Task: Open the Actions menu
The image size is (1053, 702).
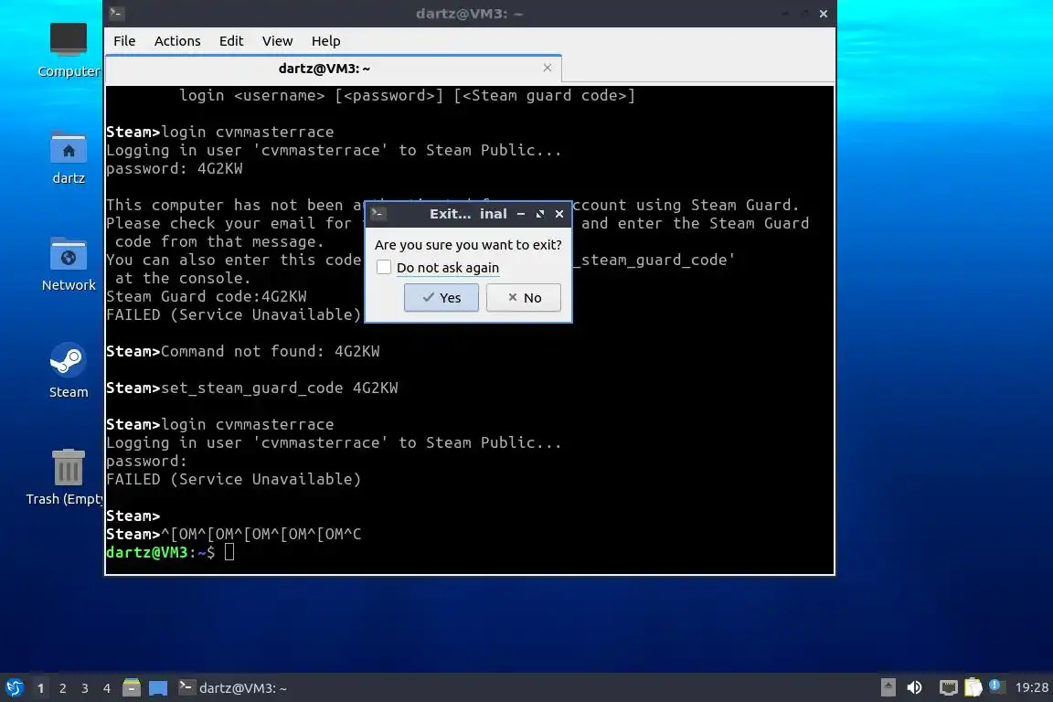Action: (177, 41)
